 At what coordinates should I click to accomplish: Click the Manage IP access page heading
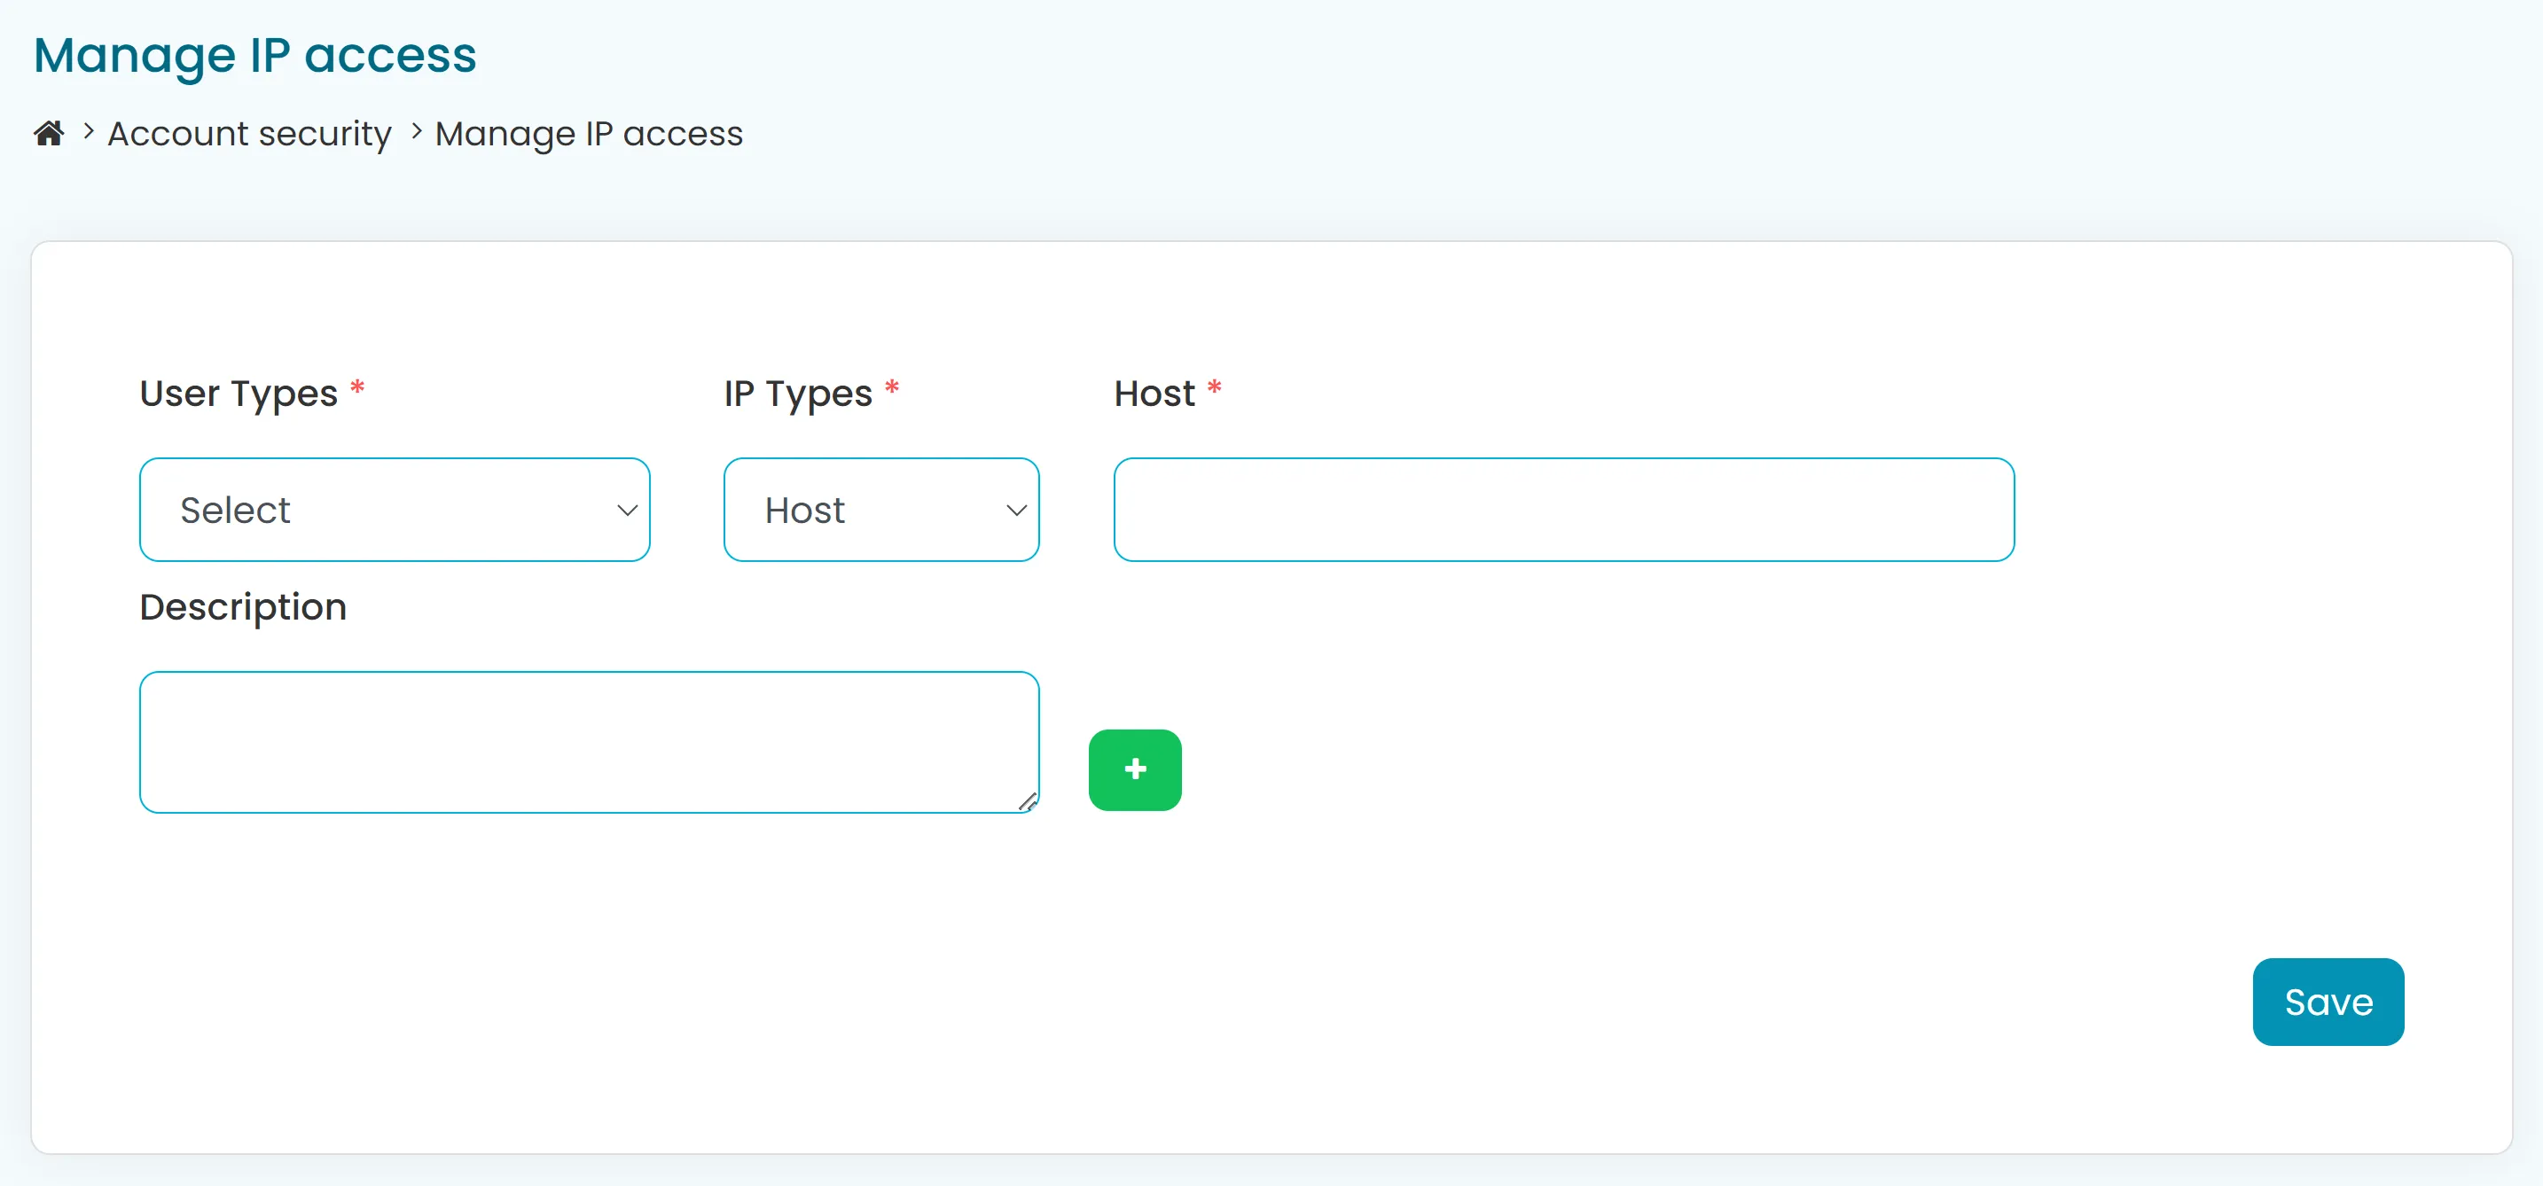(254, 54)
